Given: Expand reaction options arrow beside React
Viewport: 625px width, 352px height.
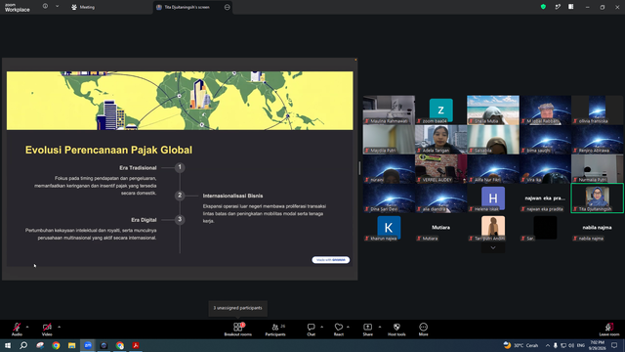Looking at the screenshot, I should point(348,327).
